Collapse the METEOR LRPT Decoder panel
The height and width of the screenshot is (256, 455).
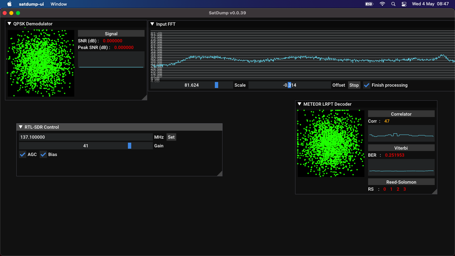coord(299,104)
